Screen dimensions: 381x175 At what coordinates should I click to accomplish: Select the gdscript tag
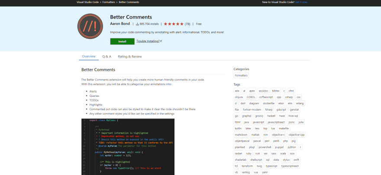coord(281,110)
